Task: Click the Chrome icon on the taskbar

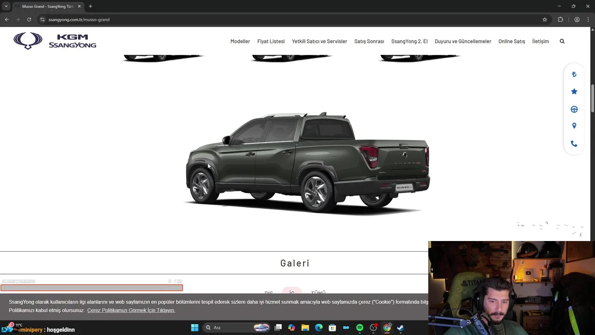Action: 387,328
